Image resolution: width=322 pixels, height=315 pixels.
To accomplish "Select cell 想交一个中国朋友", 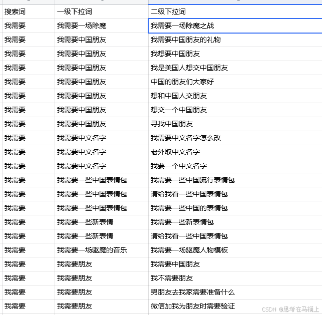I will [235, 110].
